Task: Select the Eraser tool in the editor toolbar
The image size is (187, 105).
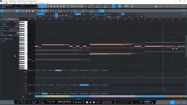Action: coord(27,11)
